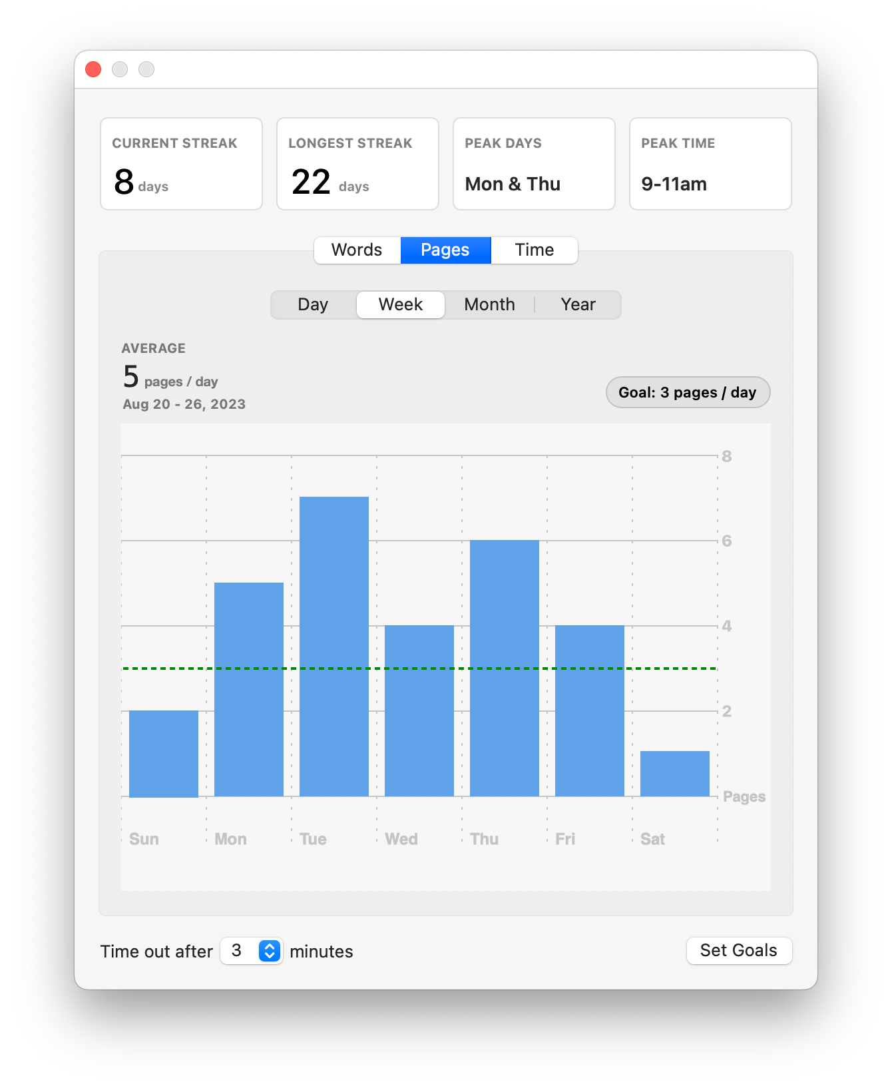The image size is (892, 1088).
Task: Switch chart to Month view
Action: [x=489, y=305]
